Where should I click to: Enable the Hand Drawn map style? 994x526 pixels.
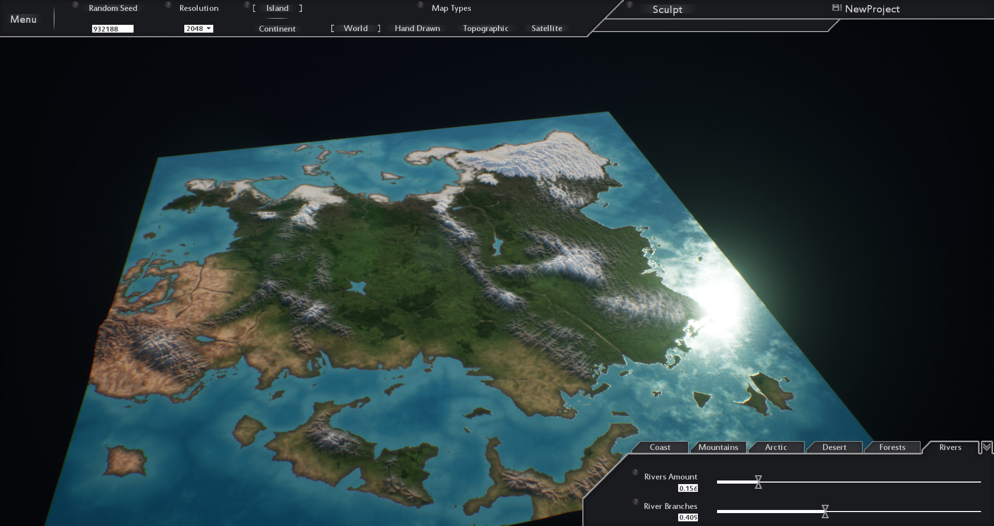[x=417, y=28]
